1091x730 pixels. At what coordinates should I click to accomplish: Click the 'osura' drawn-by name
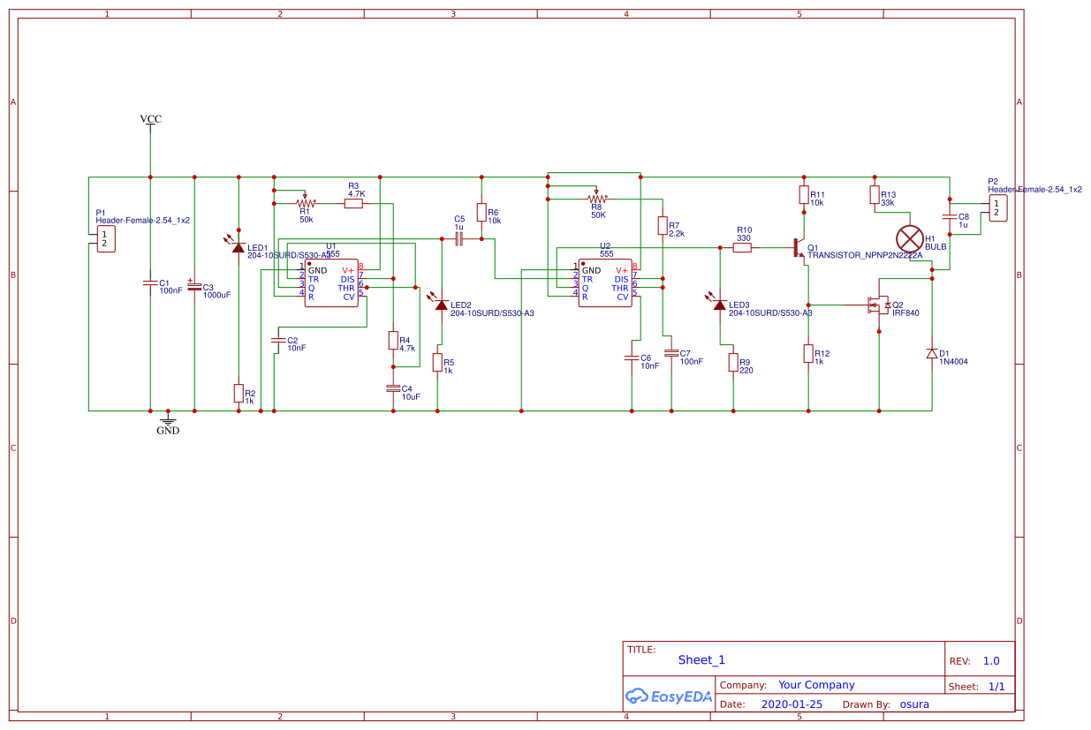[x=913, y=704]
